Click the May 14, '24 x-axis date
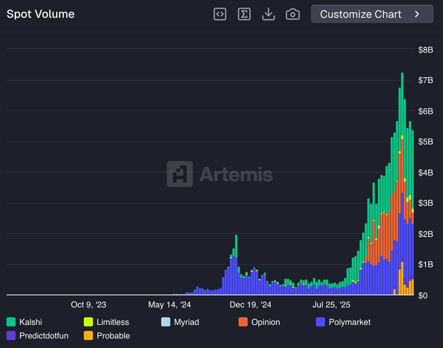Image resolution: width=443 pixels, height=348 pixels. (x=170, y=305)
